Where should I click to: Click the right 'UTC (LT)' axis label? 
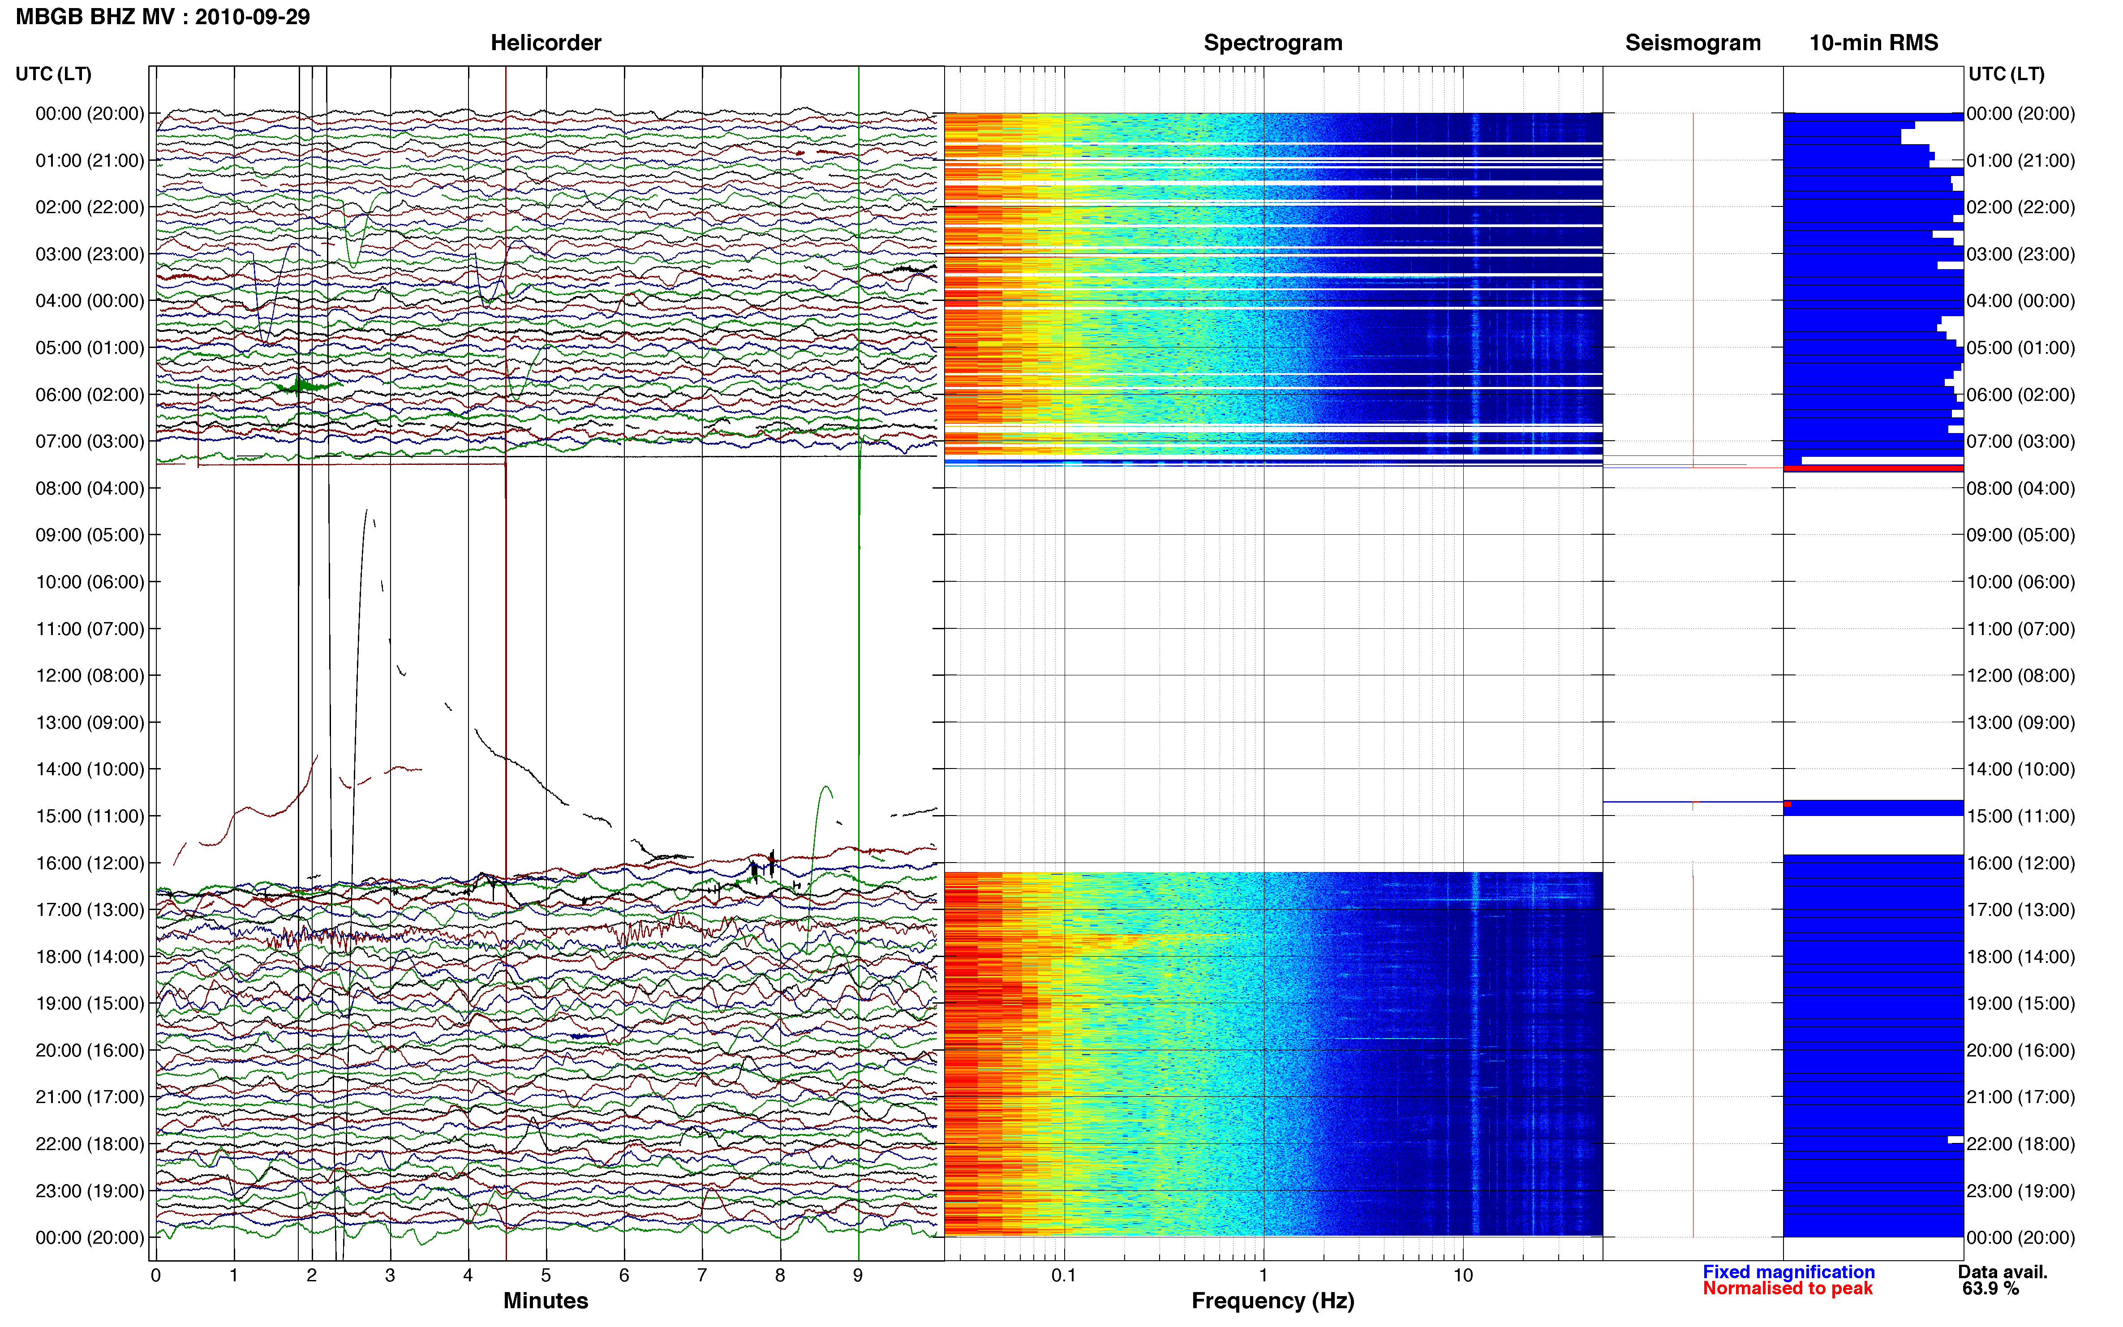coord(2006,74)
